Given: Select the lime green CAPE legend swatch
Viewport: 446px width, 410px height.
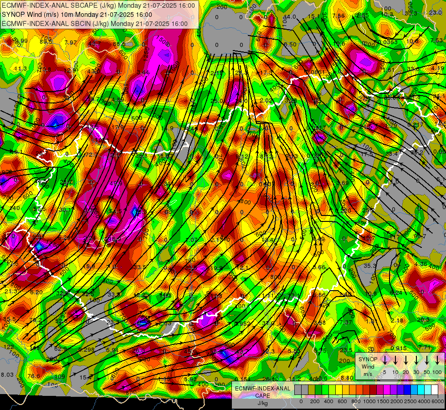Looking at the screenshot, I should pos(332,390).
